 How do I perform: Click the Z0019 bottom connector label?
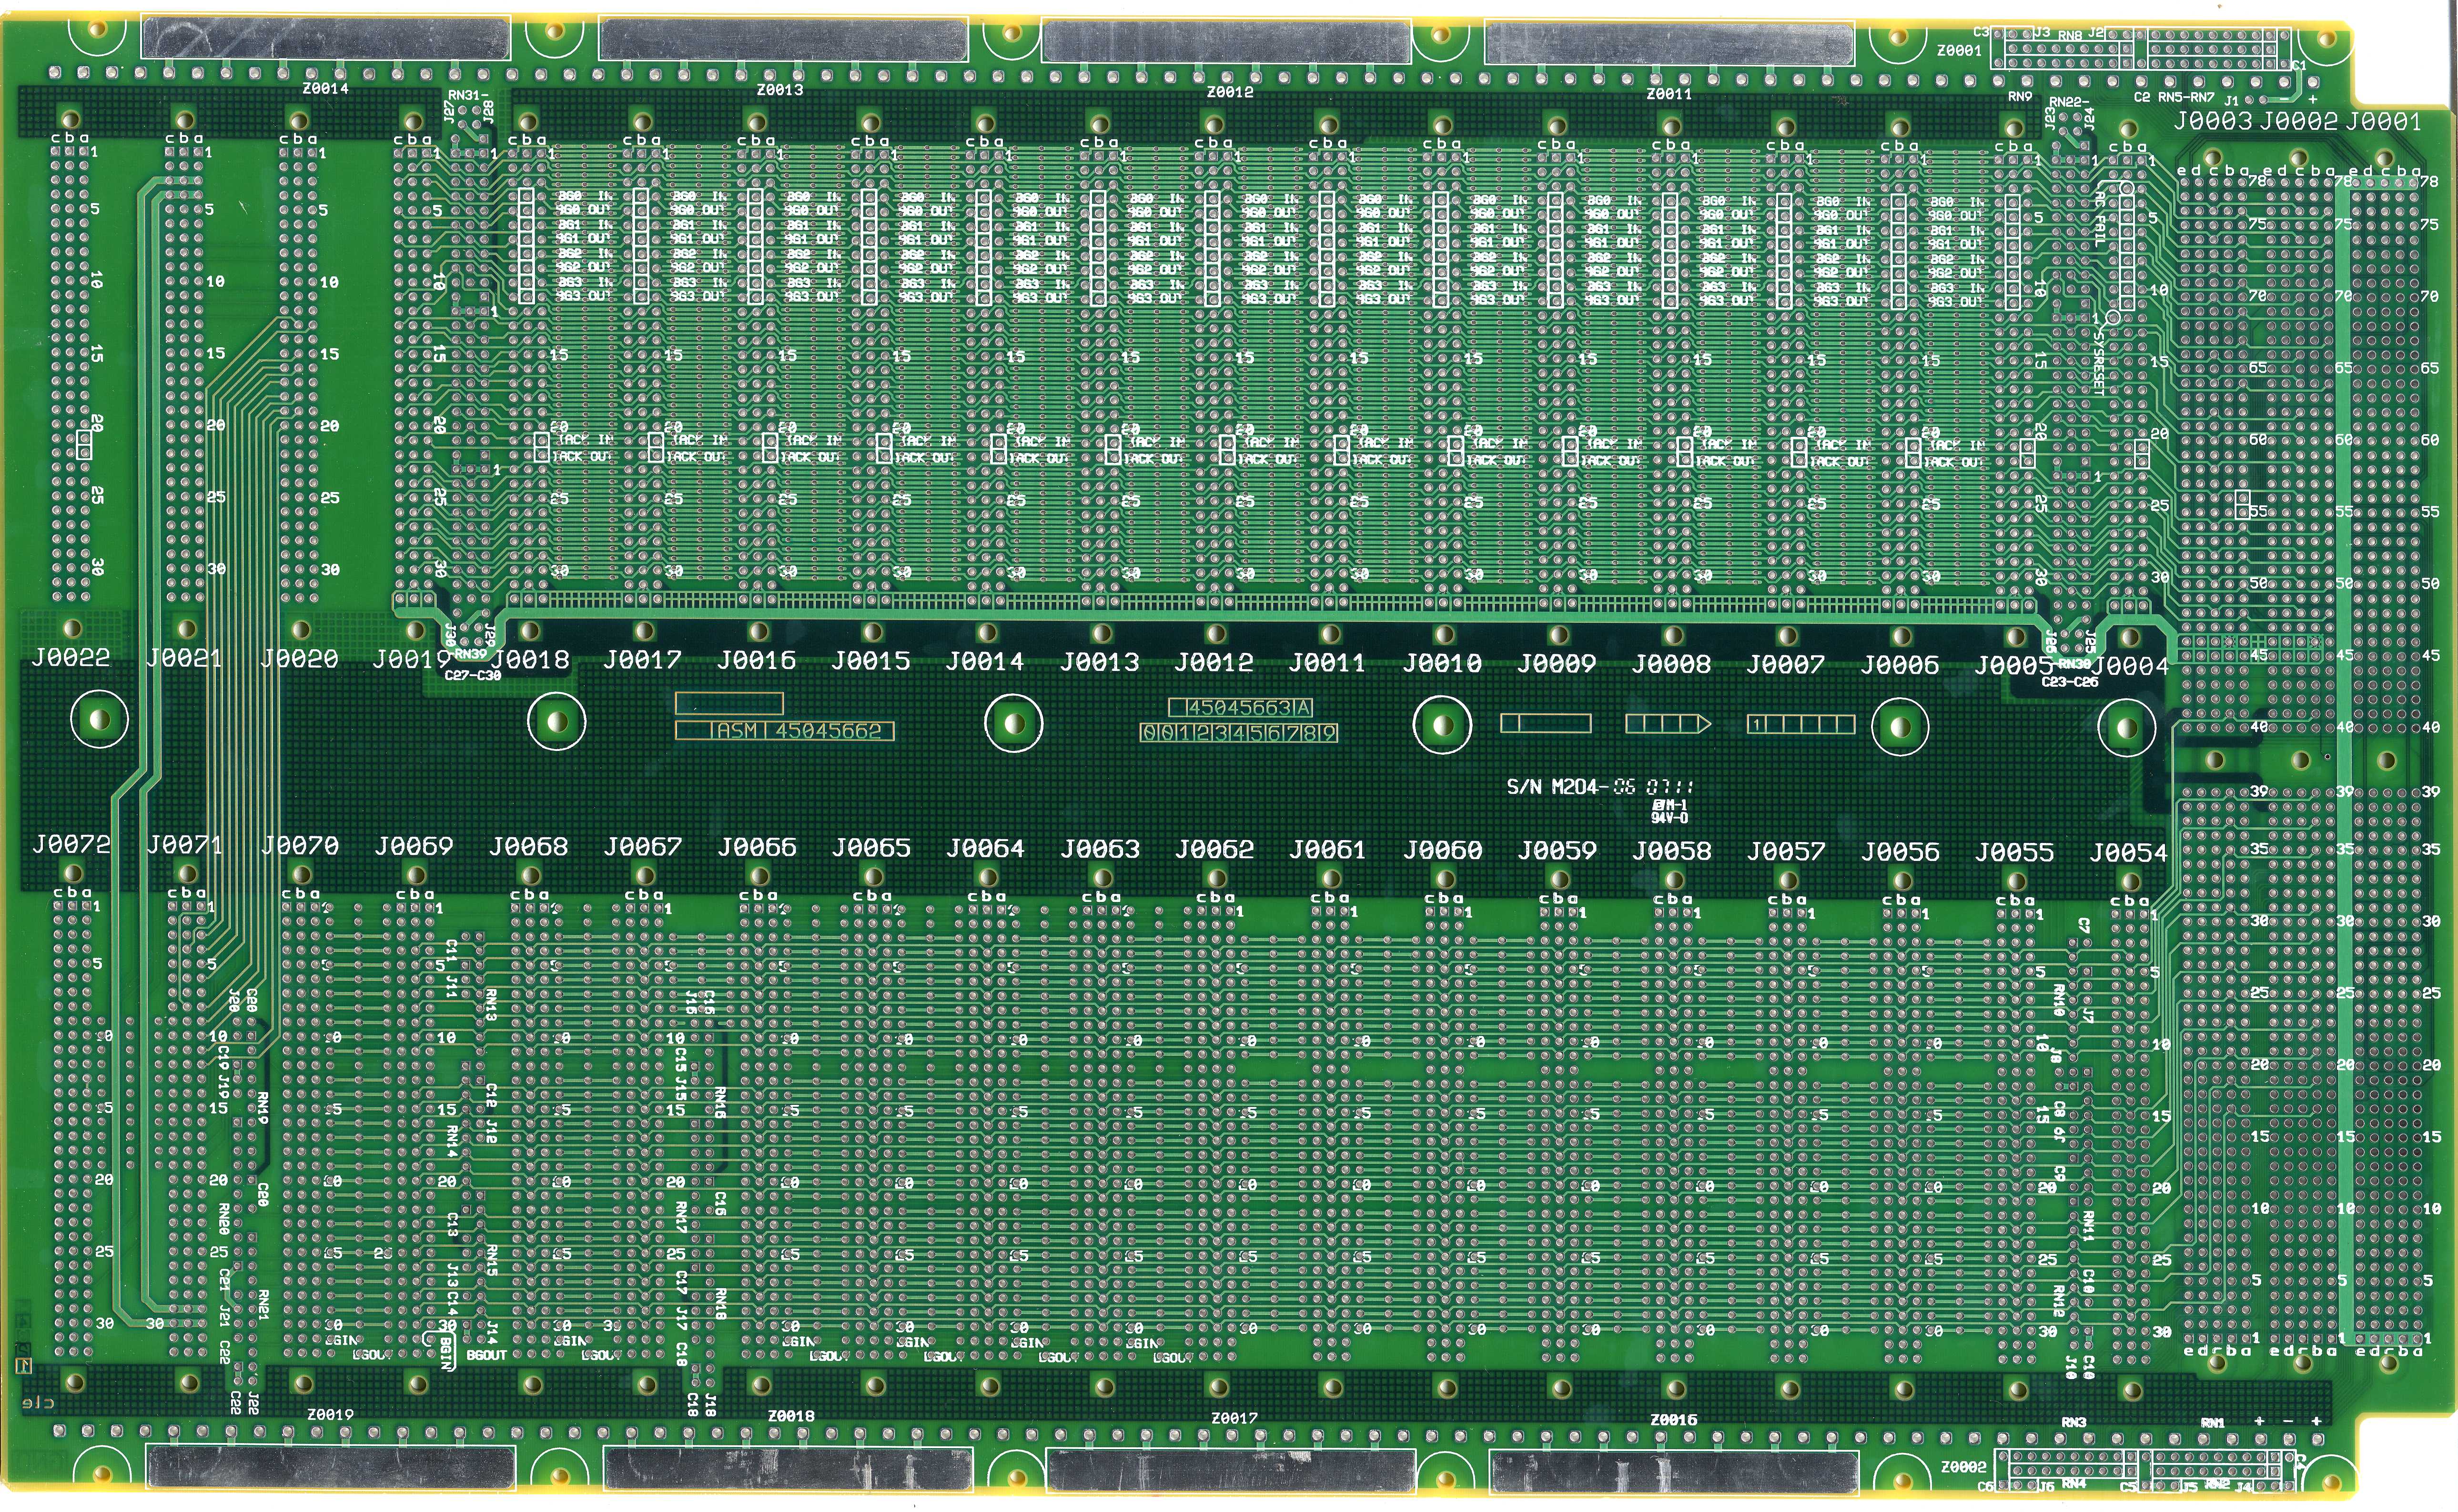pos(330,1414)
